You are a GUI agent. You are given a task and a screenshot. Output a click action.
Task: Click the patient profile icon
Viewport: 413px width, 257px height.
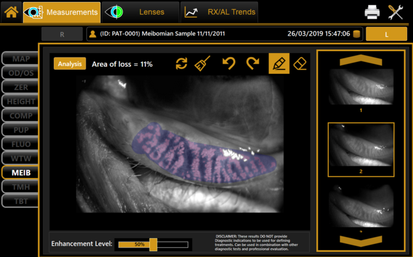pos(93,34)
